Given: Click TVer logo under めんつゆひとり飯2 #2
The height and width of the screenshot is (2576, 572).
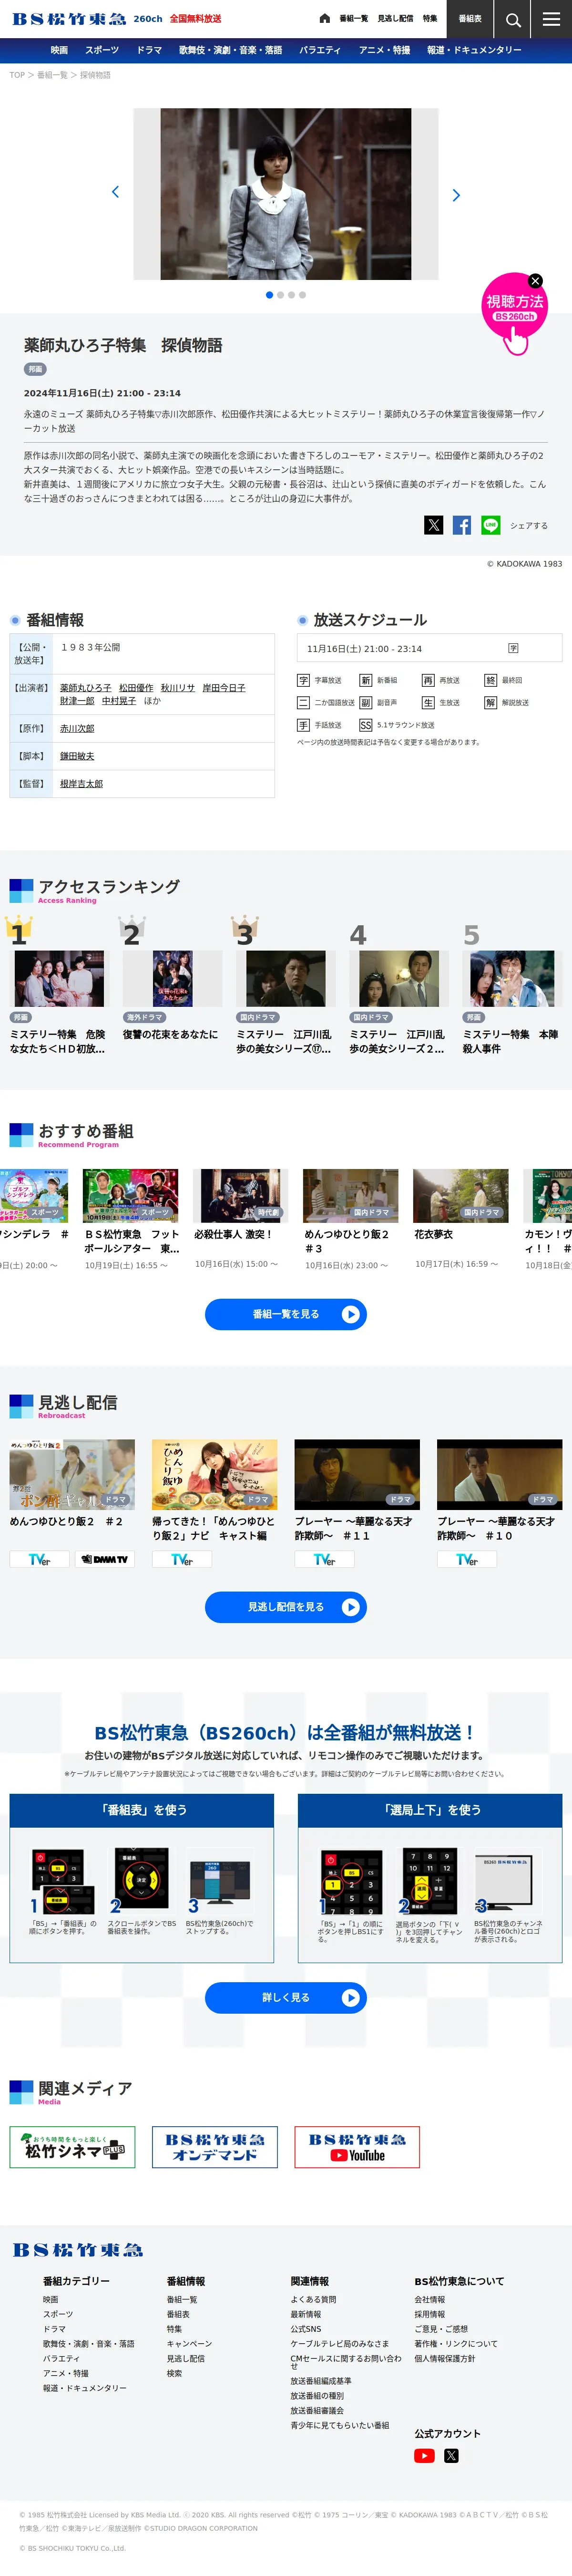Looking at the screenshot, I should pos(39,1559).
